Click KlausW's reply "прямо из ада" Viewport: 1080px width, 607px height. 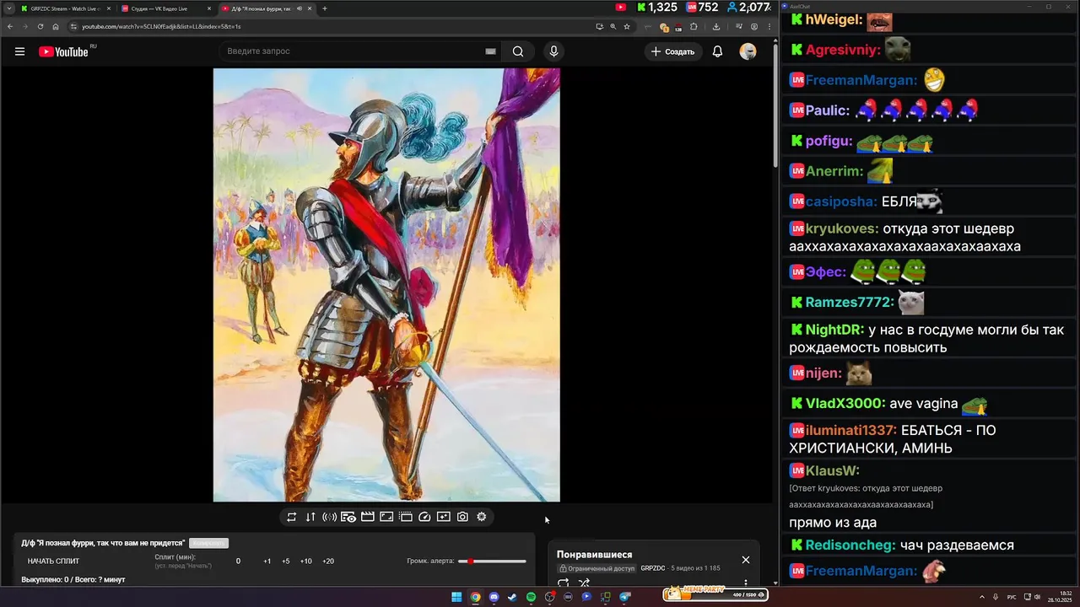coord(833,522)
